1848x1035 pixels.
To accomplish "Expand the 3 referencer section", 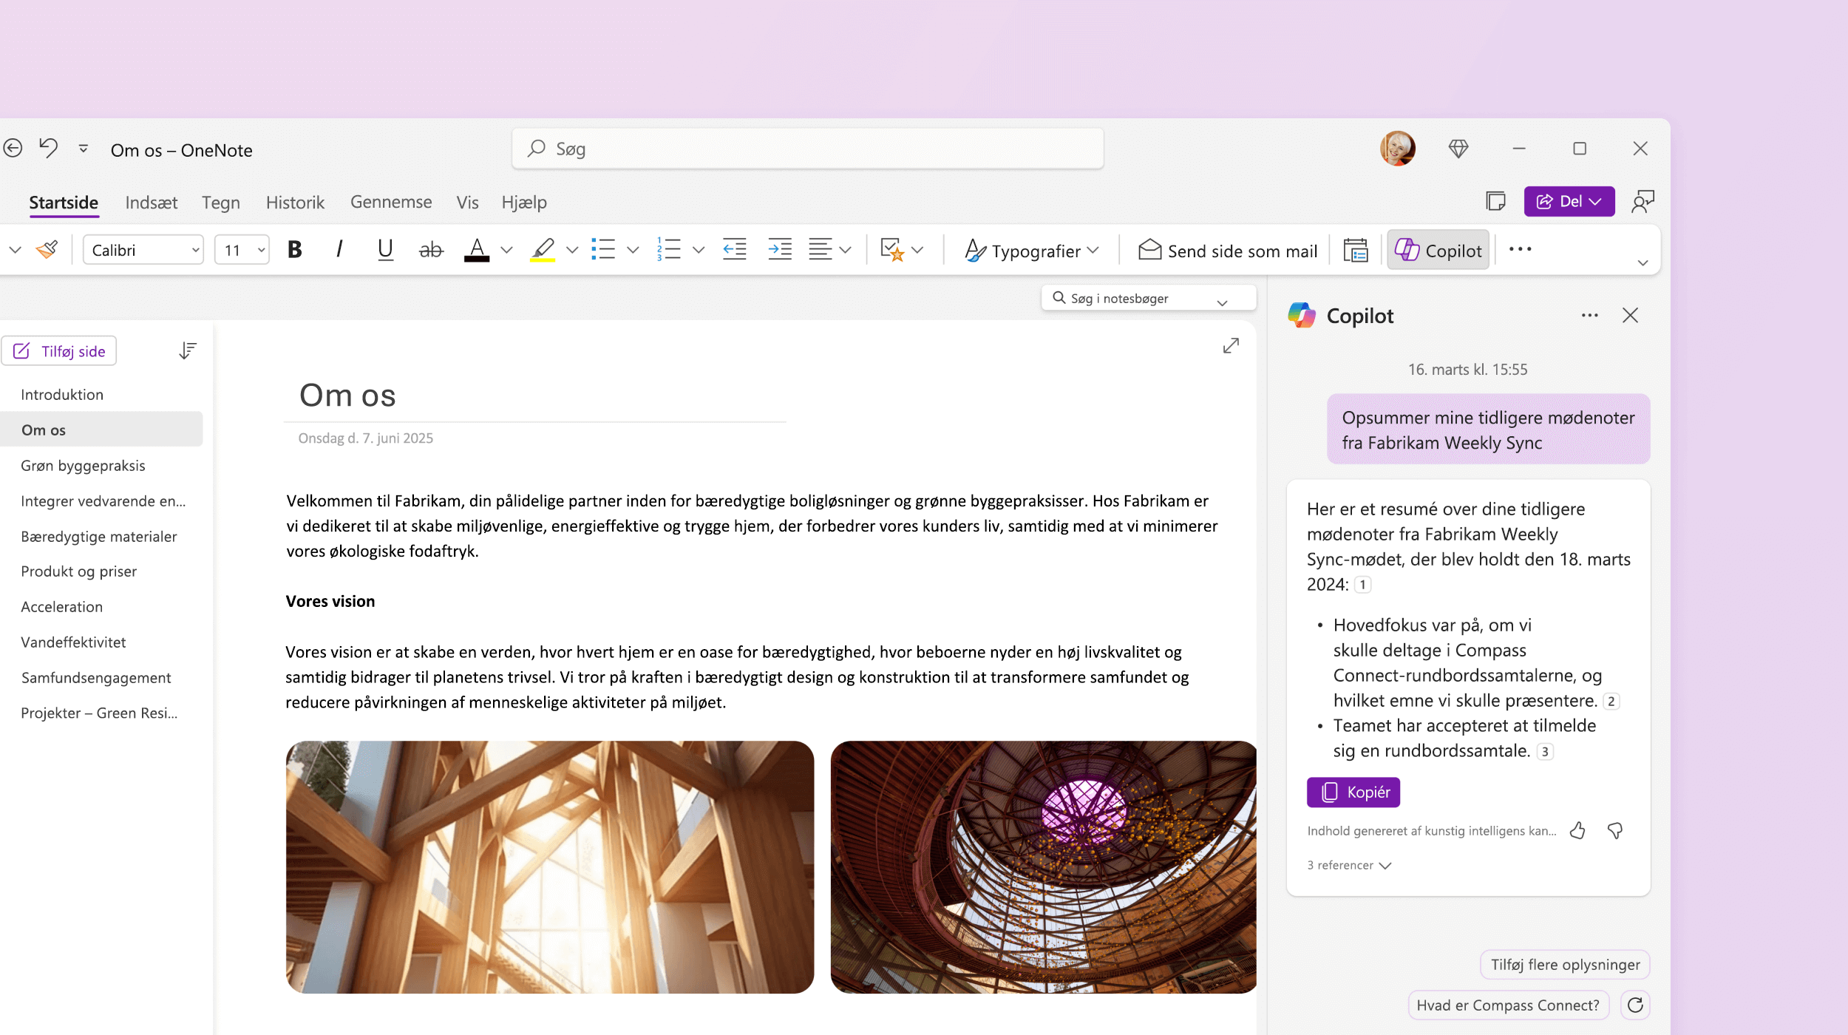I will point(1348,865).
